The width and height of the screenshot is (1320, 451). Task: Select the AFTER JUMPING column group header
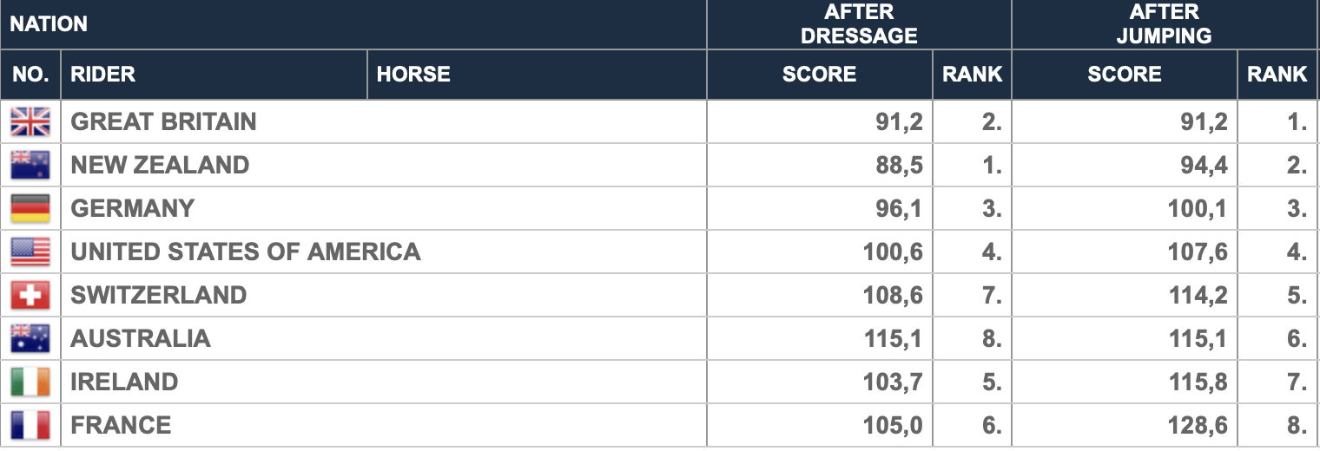(x=1165, y=24)
